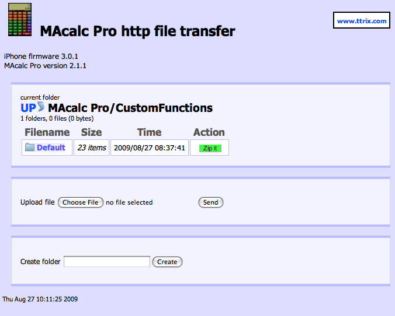Click the 'Action' column header

point(209,132)
